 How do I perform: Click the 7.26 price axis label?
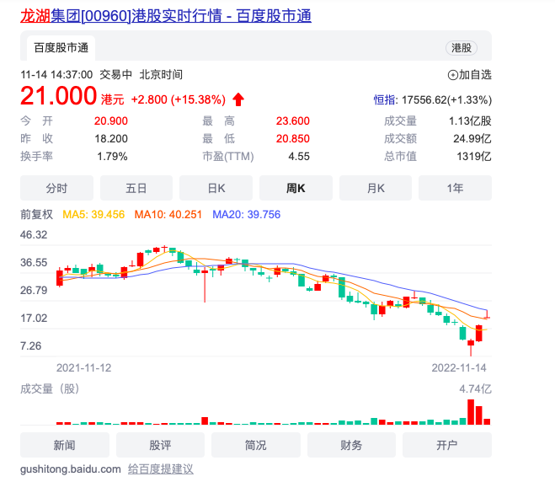31,345
